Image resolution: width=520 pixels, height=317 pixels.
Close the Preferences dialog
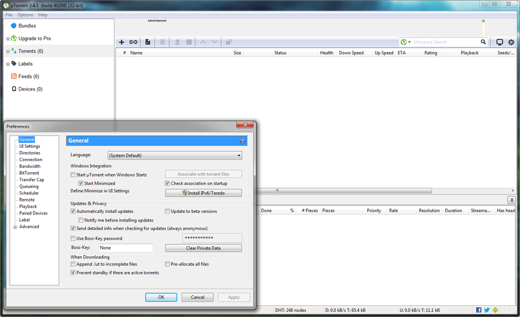click(245, 124)
